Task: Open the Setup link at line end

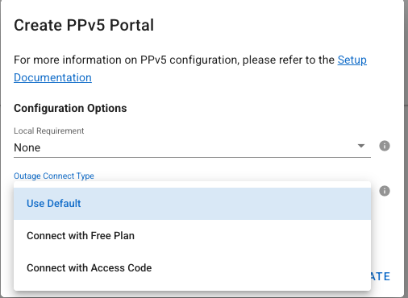Action: [352, 60]
